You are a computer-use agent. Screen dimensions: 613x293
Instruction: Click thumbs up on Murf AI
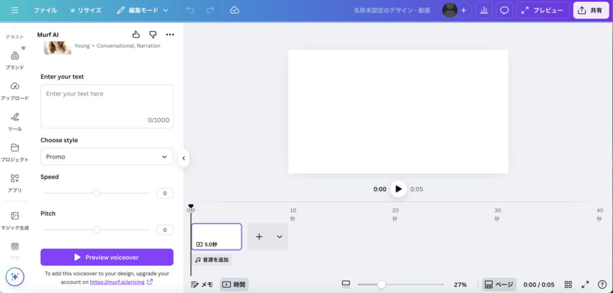136,35
